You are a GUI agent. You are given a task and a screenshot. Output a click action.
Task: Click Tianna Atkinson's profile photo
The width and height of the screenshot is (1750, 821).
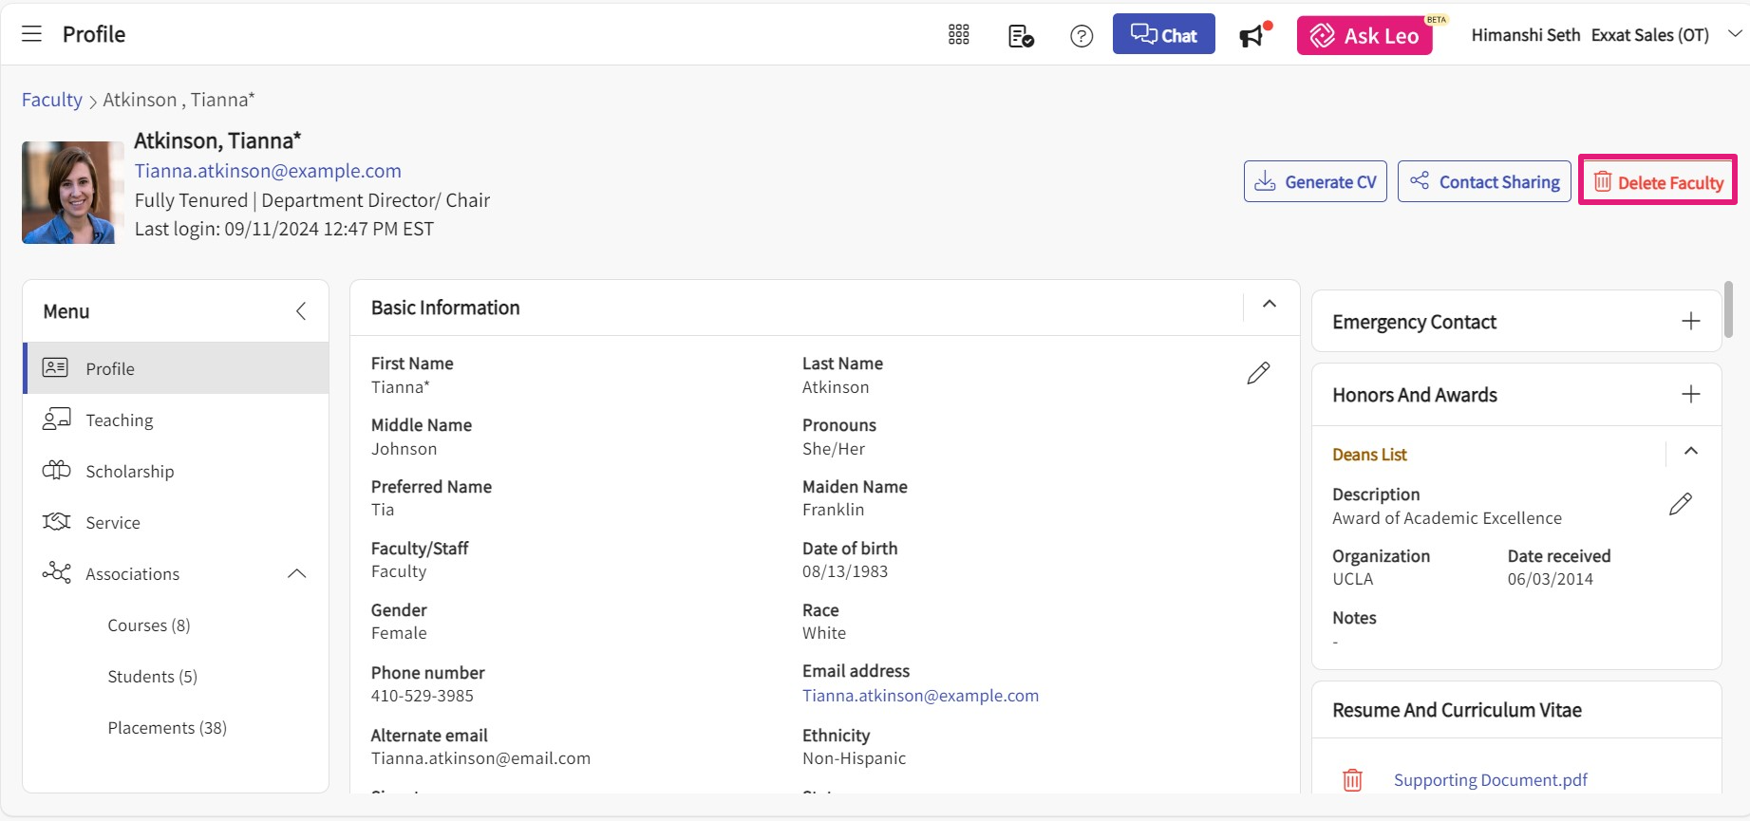click(x=72, y=193)
